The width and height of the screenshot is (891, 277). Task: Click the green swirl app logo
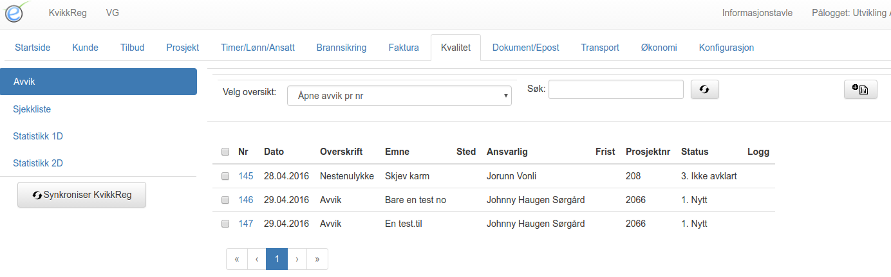(x=17, y=12)
